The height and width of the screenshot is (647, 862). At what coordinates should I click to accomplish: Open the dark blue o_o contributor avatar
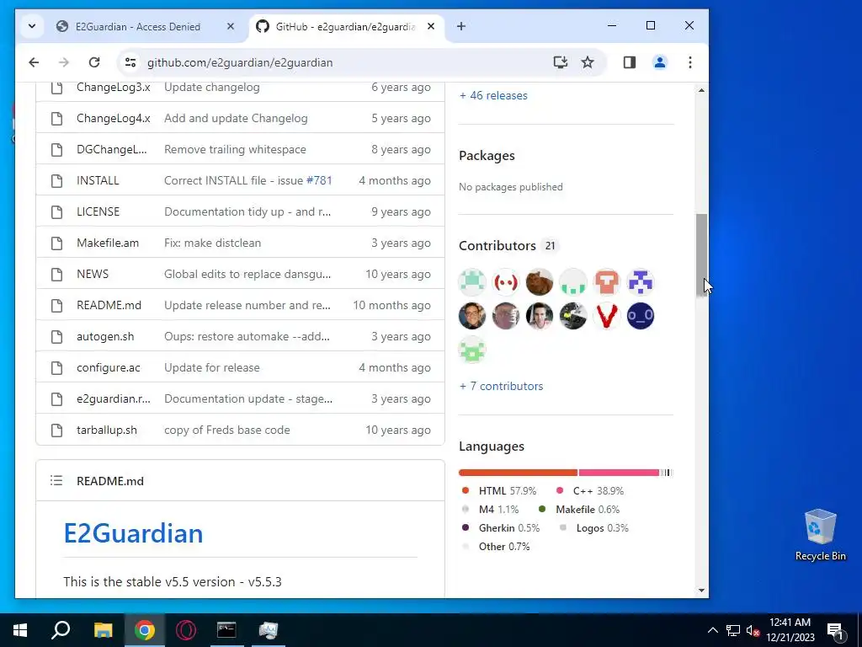(641, 316)
